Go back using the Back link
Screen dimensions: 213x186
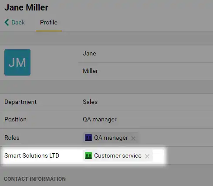[15, 22]
